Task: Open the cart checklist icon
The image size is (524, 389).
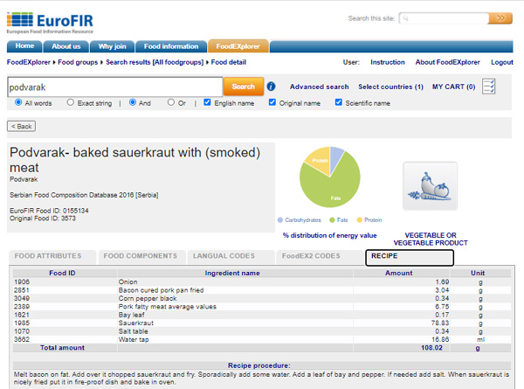Action: pos(489,86)
